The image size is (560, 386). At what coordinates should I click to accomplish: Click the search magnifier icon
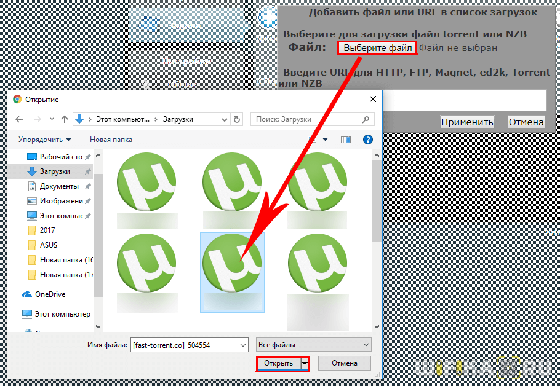pyautogui.click(x=366, y=119)
